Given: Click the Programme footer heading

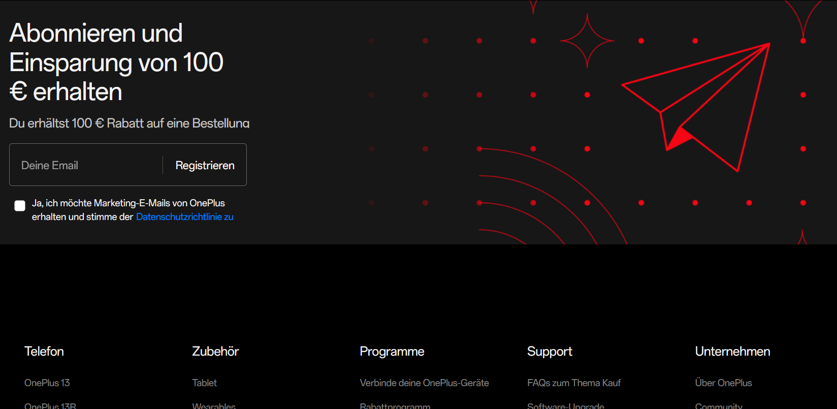Looking at the screenshot, I should (x=392, y=352).
